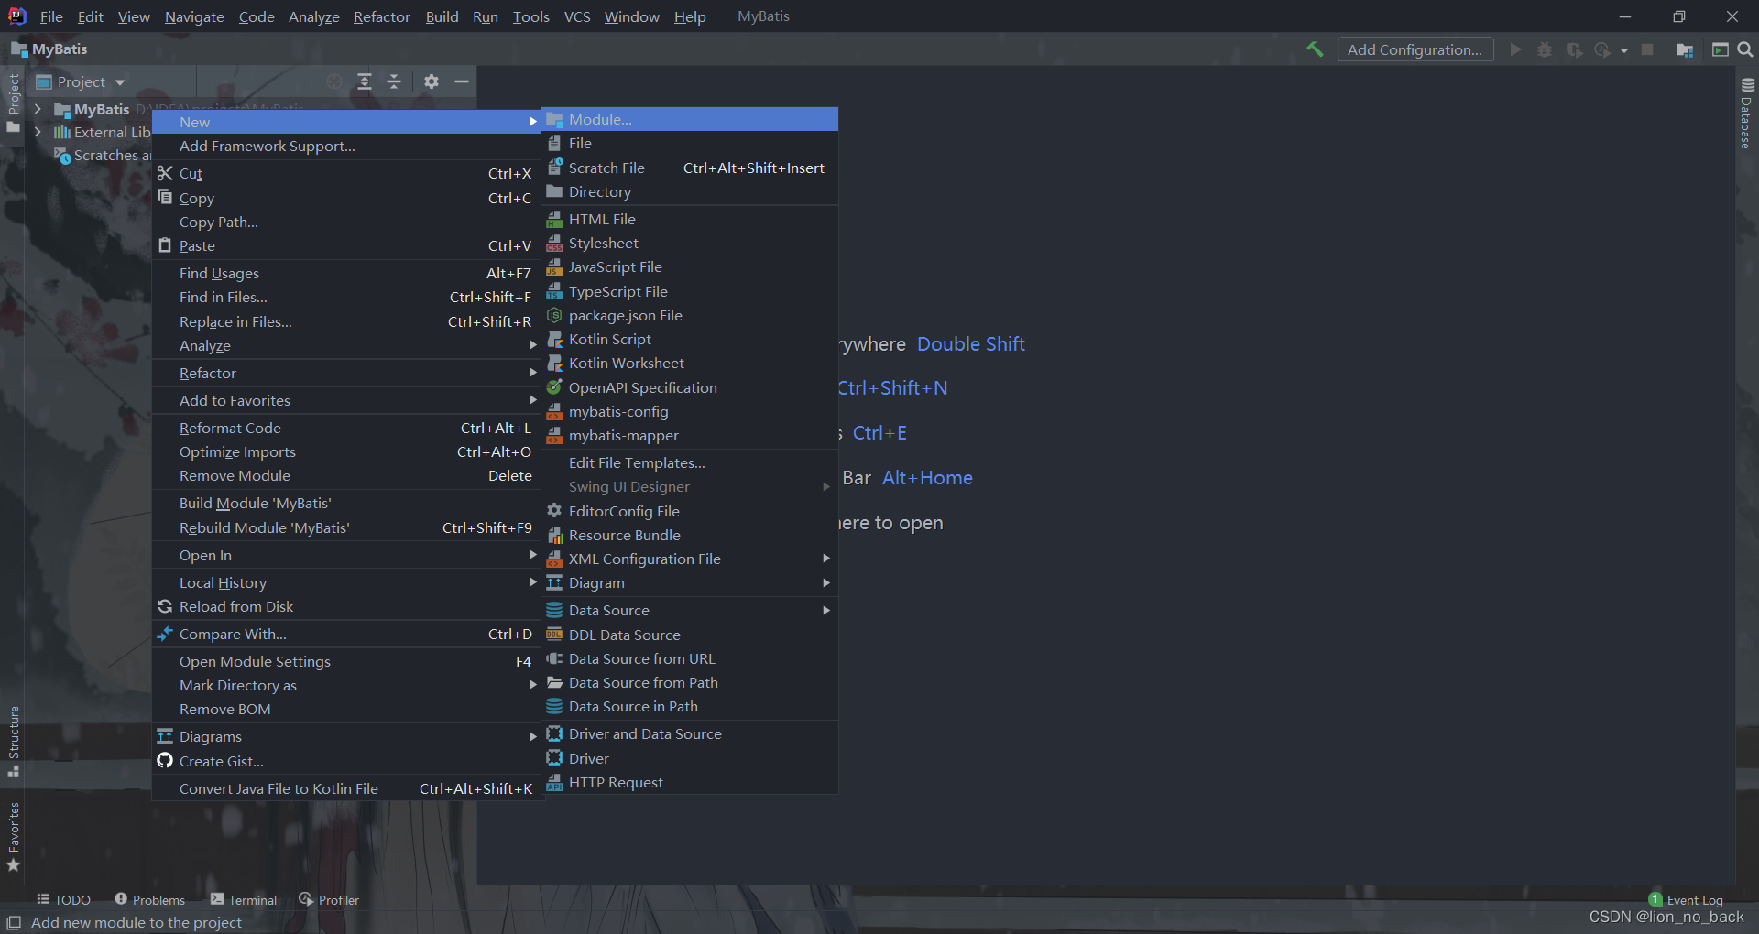The image size is (1759, 934).
Task: Open the Database tool window sidebar
Action: pyautogui.click(x=1747, y=114)
